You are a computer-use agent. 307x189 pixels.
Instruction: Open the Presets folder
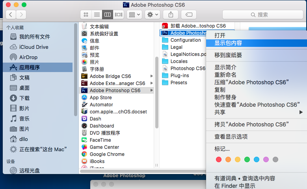(183, 83)
